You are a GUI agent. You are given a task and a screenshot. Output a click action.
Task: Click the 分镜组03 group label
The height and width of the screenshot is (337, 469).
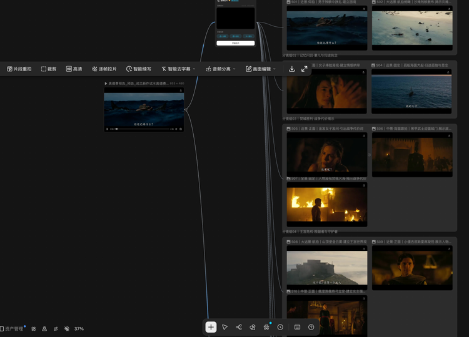pos(308,119)
